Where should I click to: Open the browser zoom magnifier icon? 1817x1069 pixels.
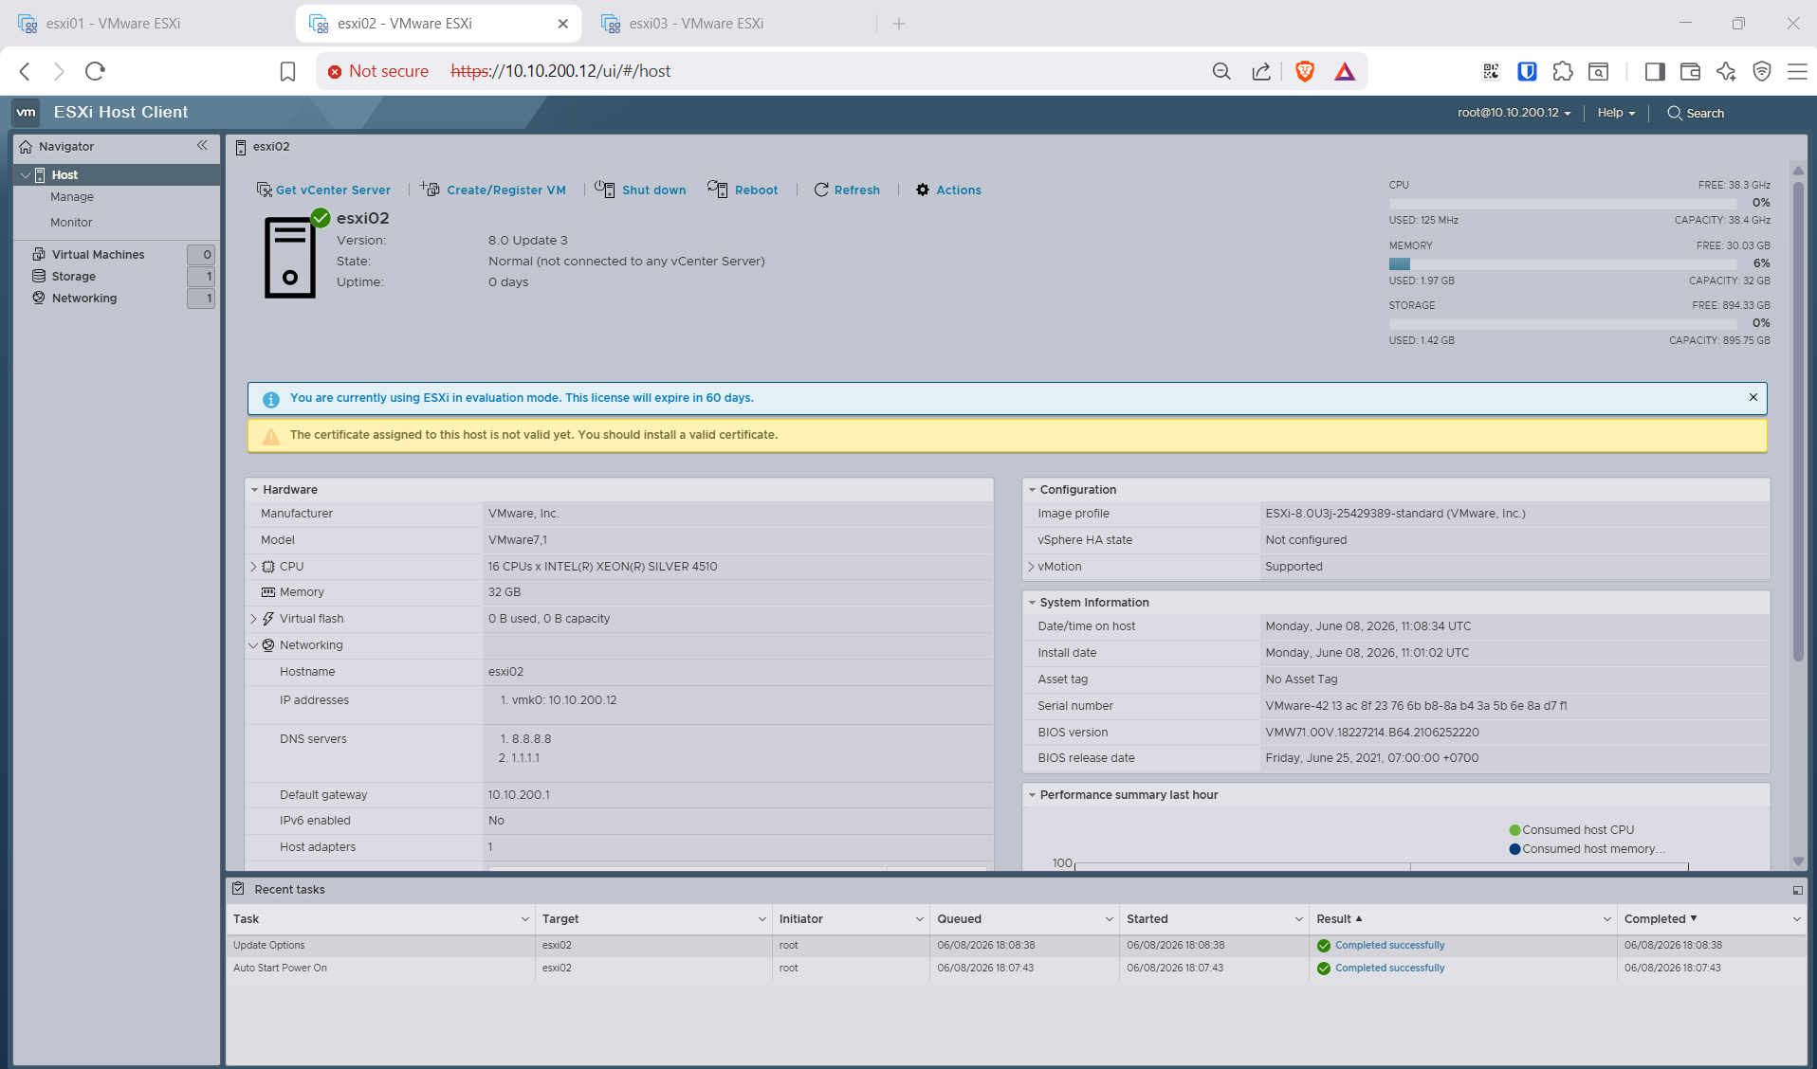click(x=1221, y=71)
